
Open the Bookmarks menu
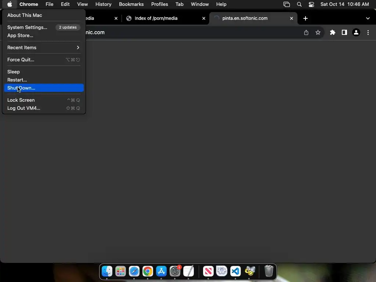click(x=131, y=4)
